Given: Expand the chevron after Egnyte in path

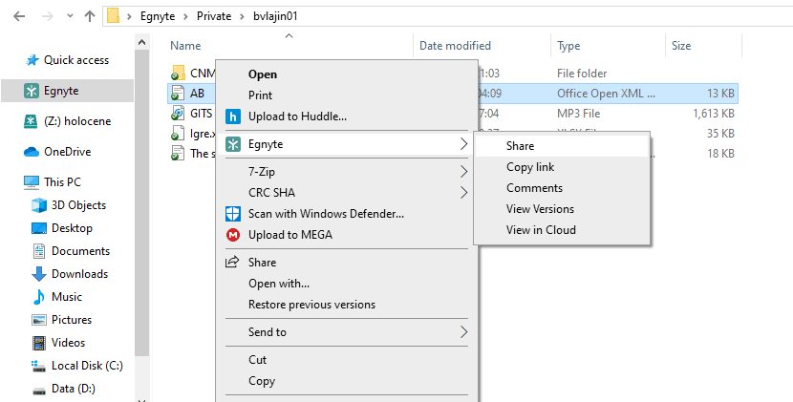Looking at the screenshot, I should [186, 16].
